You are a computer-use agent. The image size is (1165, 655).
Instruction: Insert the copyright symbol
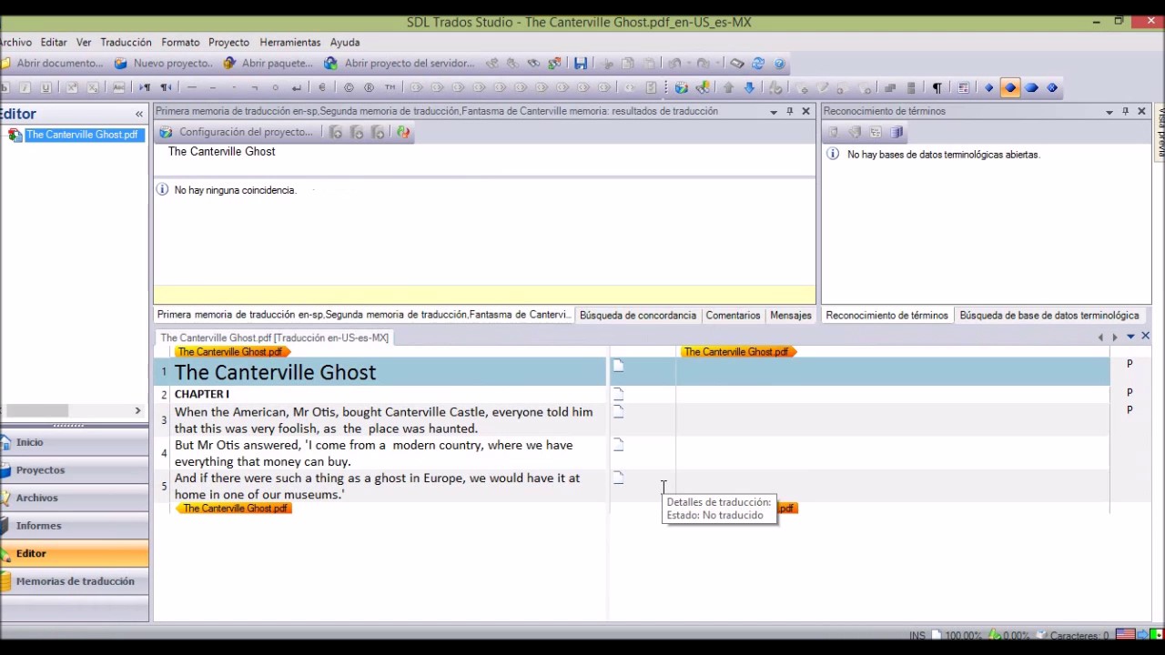[349, 88]
